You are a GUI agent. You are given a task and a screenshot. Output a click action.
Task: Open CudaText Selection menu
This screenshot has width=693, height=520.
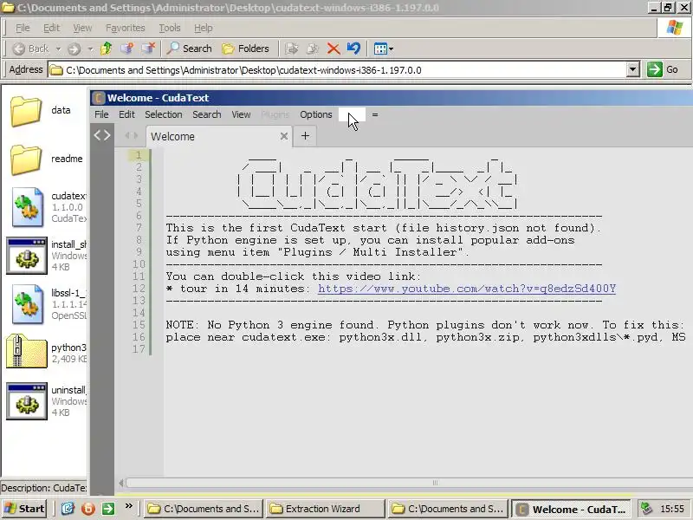coord(164,114)
